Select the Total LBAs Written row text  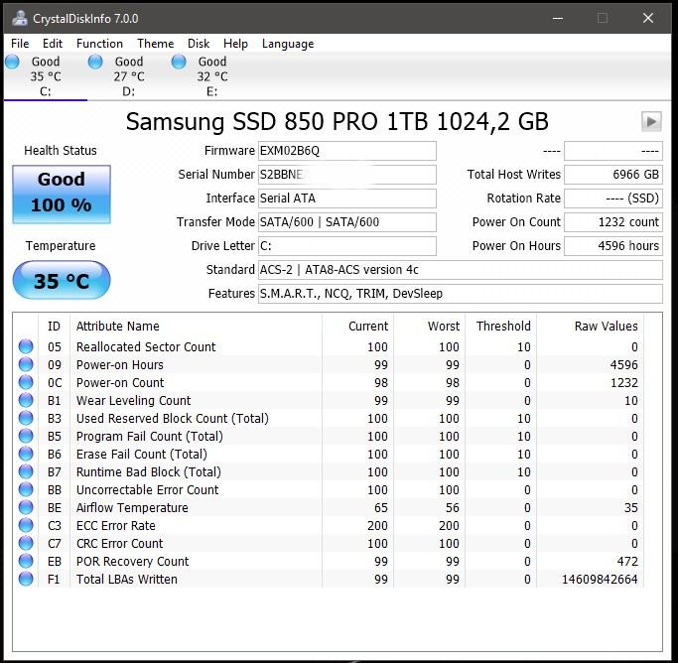[x=127, y=580]
